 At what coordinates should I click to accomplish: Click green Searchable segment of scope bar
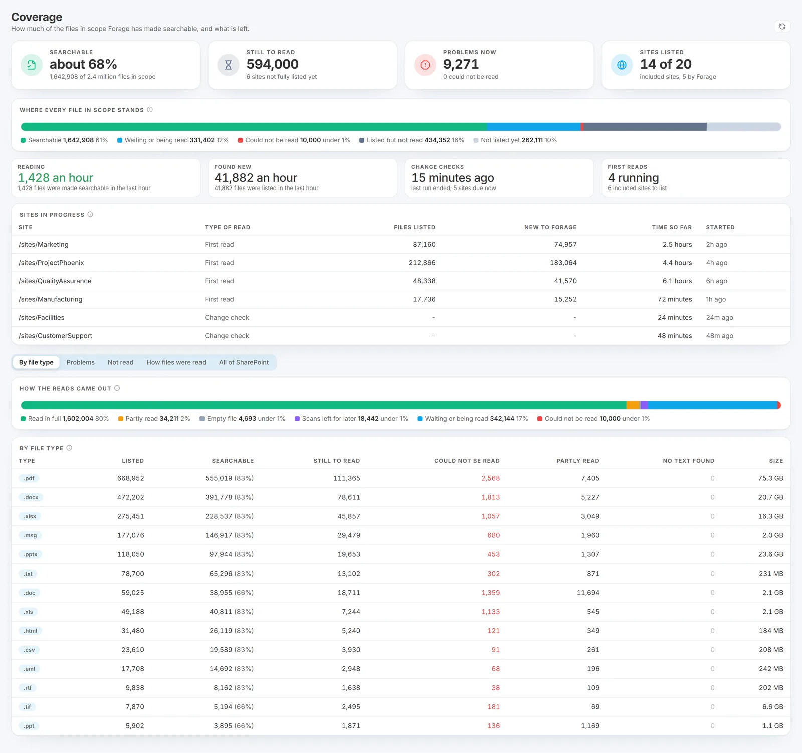tap(254, 127)
